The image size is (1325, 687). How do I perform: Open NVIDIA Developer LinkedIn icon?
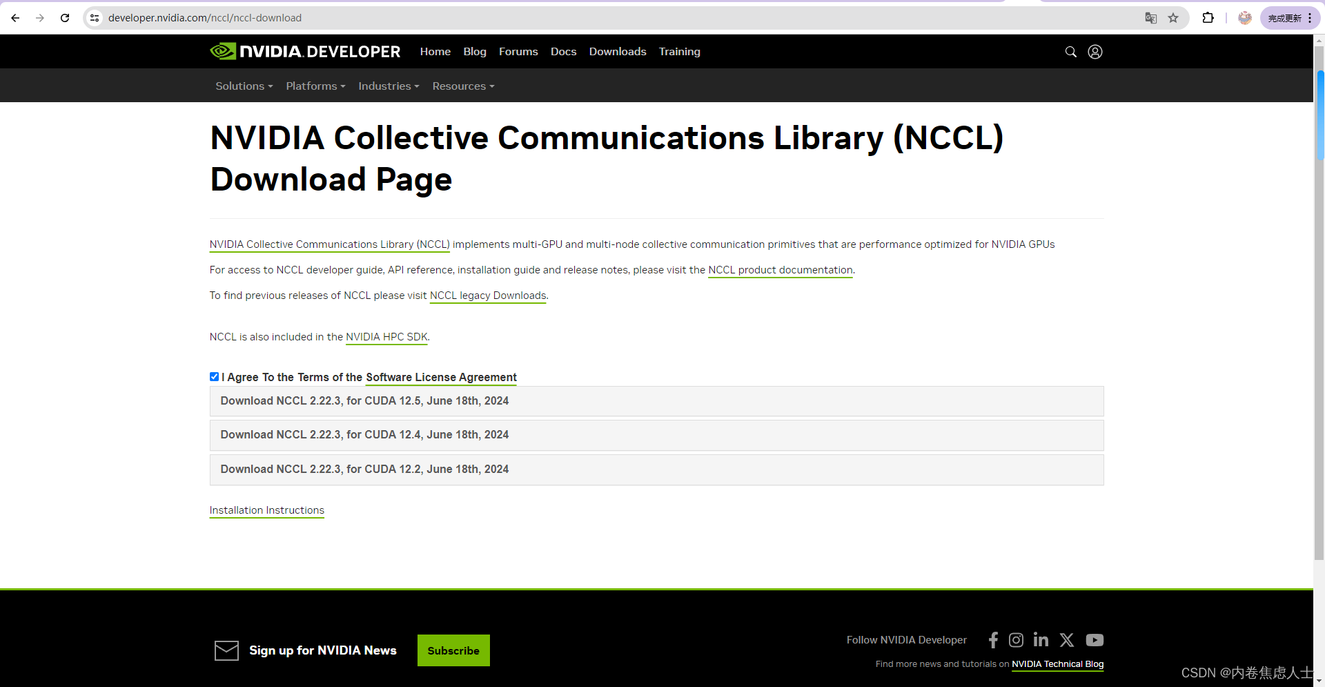tap(1041, 640)
